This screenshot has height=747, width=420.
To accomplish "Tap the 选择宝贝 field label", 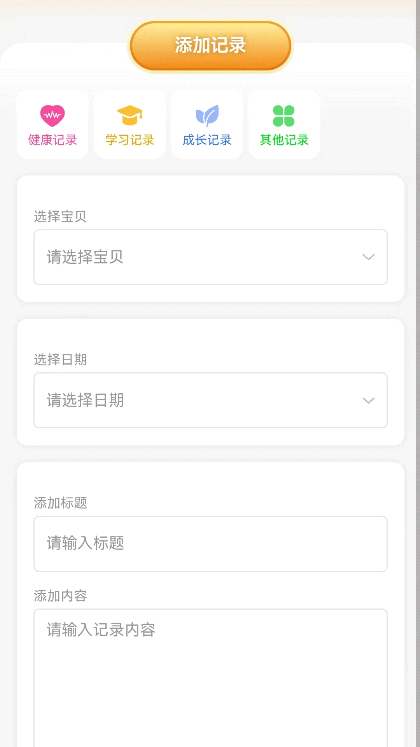I will point(60,216).
